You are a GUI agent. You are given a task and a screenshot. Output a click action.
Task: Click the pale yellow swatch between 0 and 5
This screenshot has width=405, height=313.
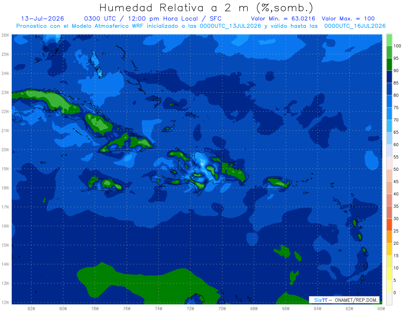389,287
